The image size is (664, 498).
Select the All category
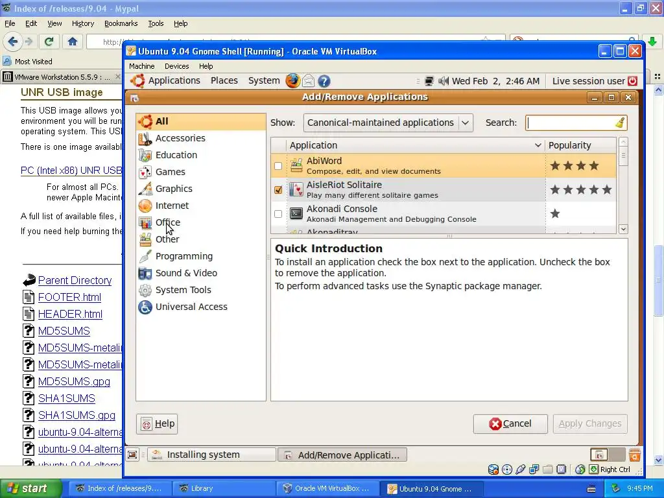(x=201, y=121)
